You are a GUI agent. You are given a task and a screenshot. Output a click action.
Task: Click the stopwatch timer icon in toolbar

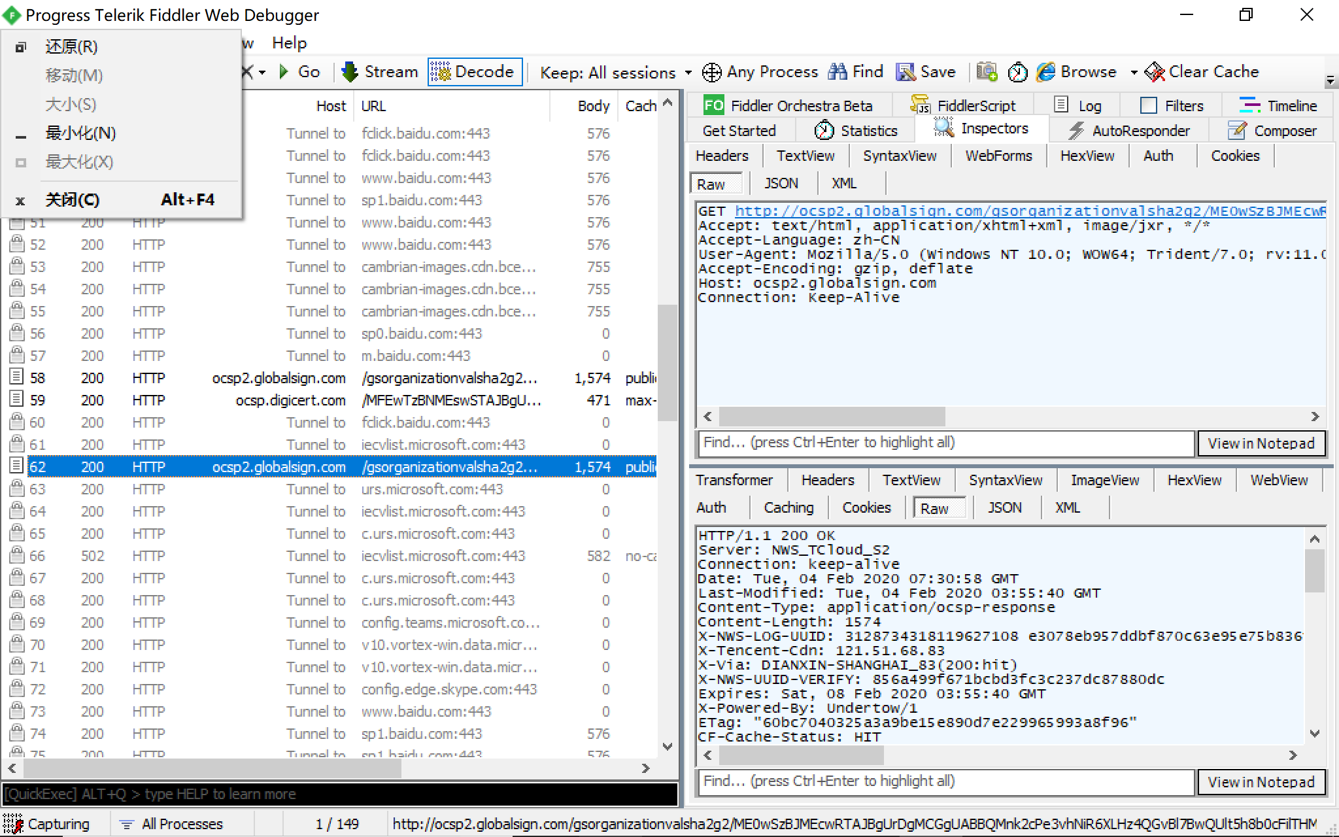[x=1017, y=72]
